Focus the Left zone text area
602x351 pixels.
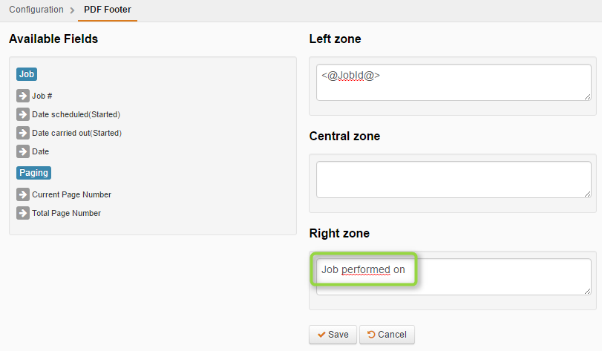pos(454,82)
